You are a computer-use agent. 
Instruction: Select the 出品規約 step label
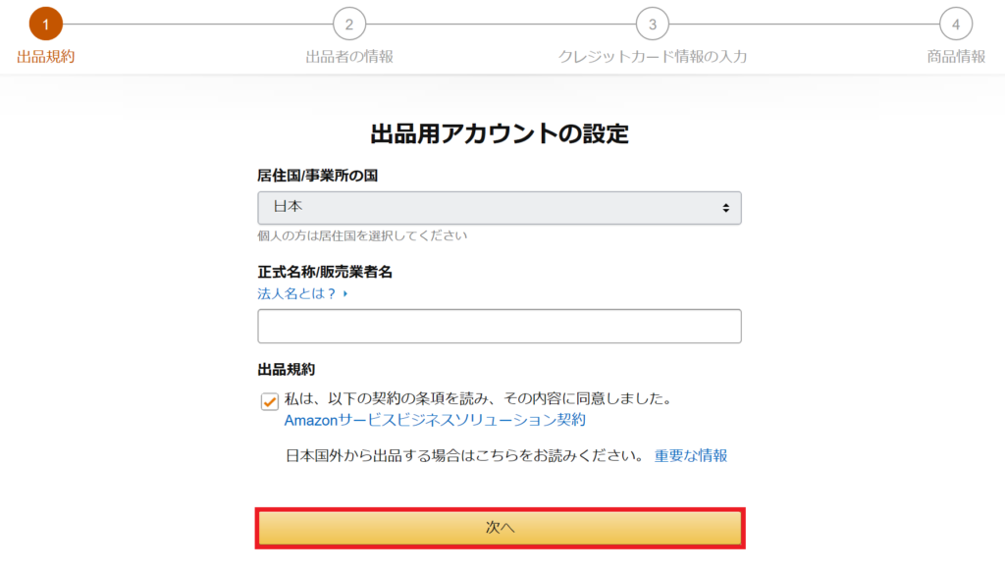pos(45,56)
